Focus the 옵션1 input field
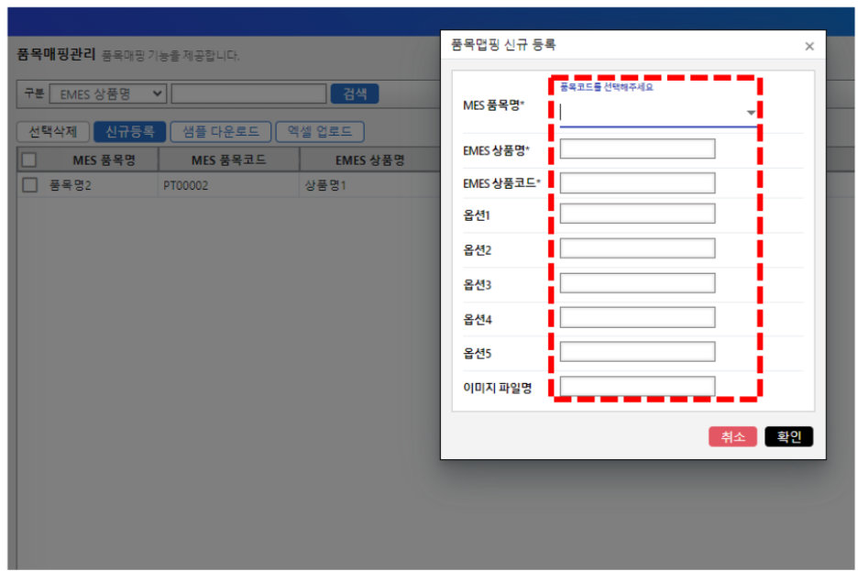 pos(637,214)
